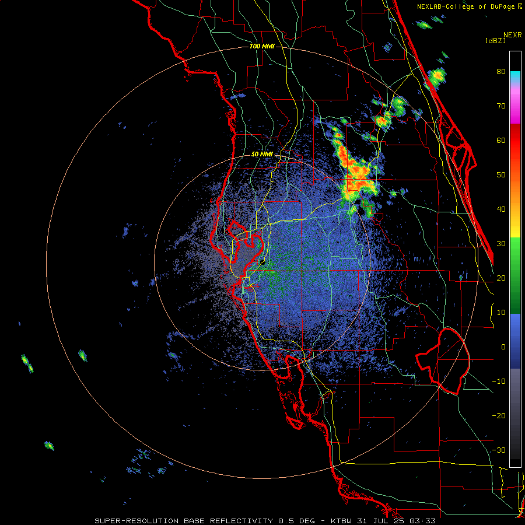The height and width of the screenshot is (525, 525).
Task: Click the [dBZ] units label
Action: tap(495, 41)
